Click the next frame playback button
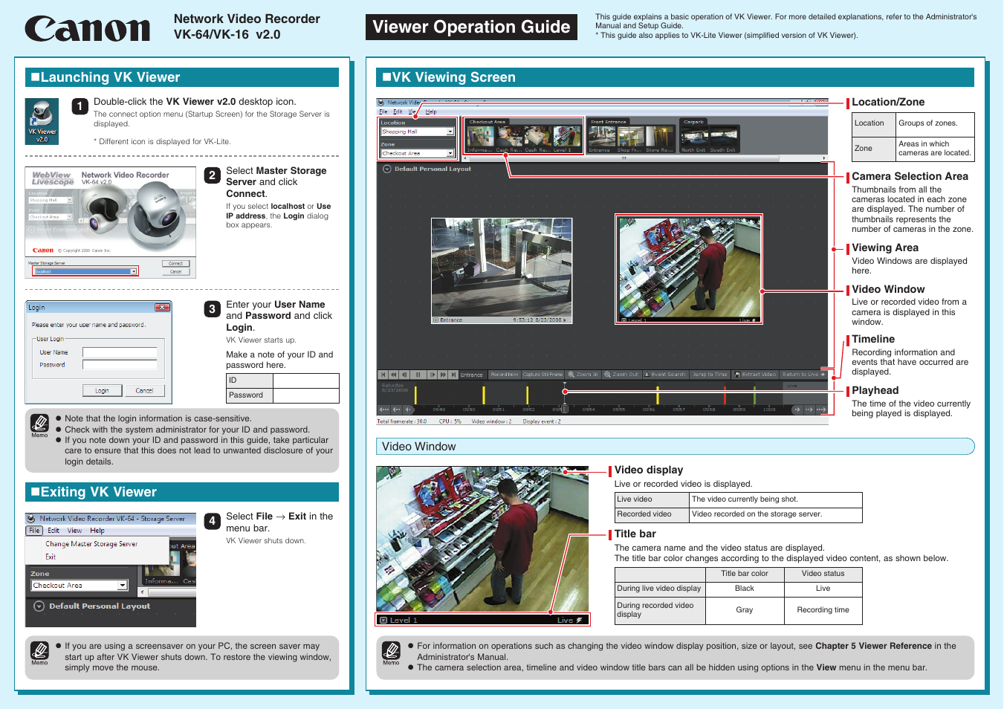 (x=433, y=375)
